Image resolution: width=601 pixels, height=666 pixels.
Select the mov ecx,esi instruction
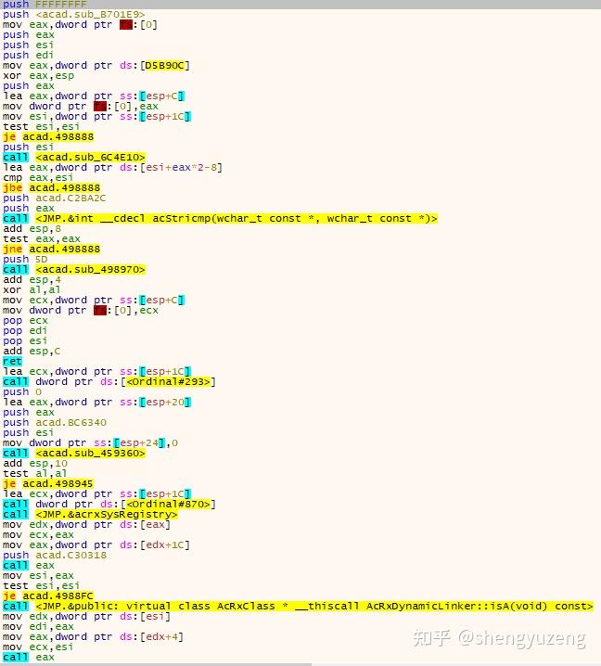click(x=38, y=647)
